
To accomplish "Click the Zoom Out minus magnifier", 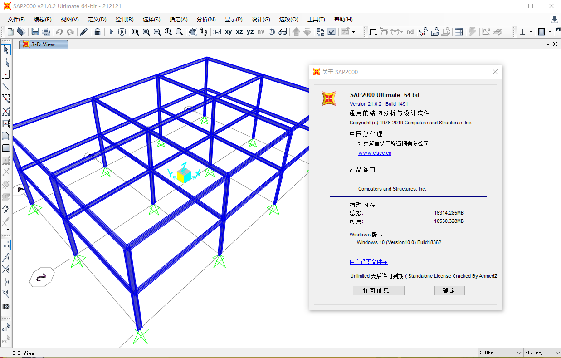I will [179, 32].
